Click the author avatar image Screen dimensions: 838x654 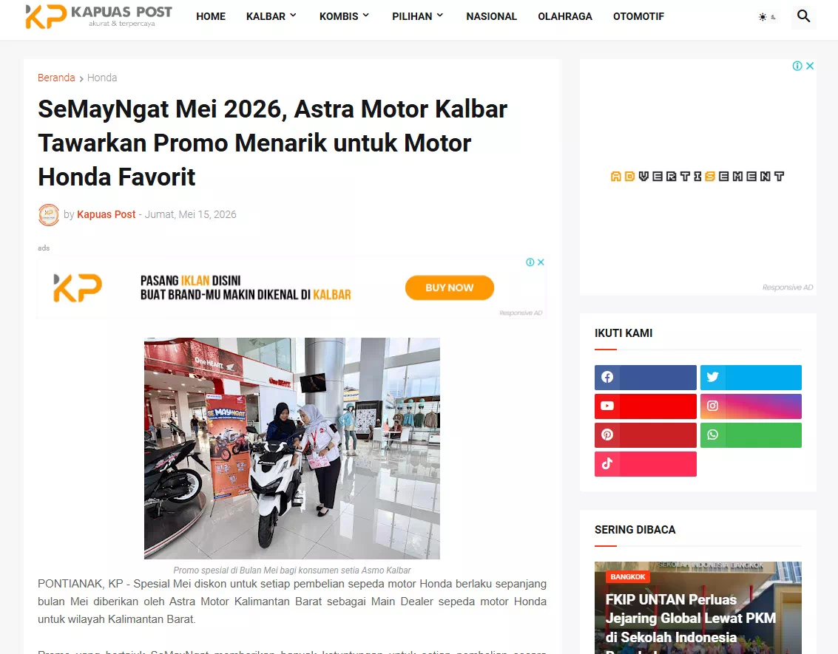pyautogui.click(x=49, y=214)
